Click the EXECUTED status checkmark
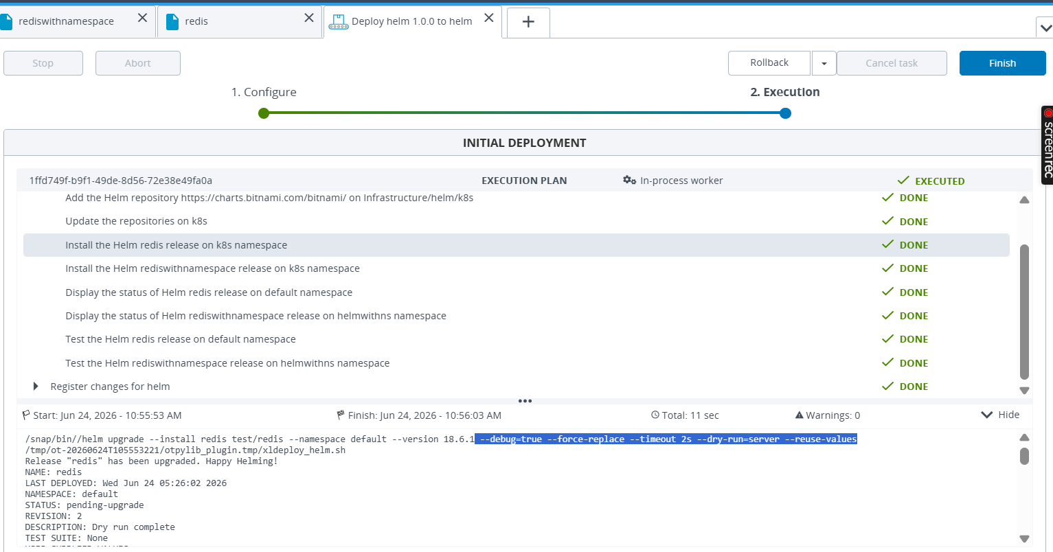The image size is (1053, 552). pos(904,181)
